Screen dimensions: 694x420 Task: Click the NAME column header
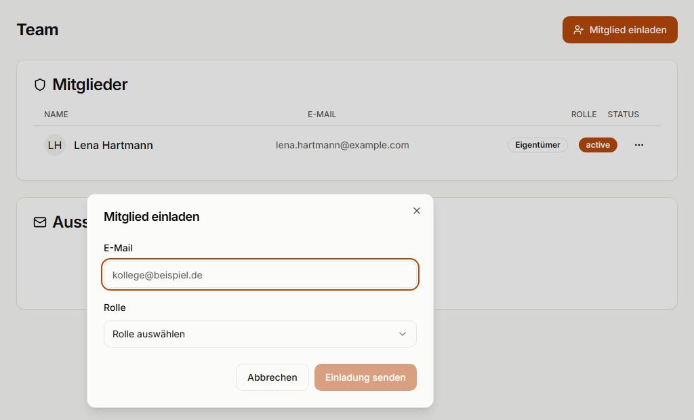pos(56,114)
